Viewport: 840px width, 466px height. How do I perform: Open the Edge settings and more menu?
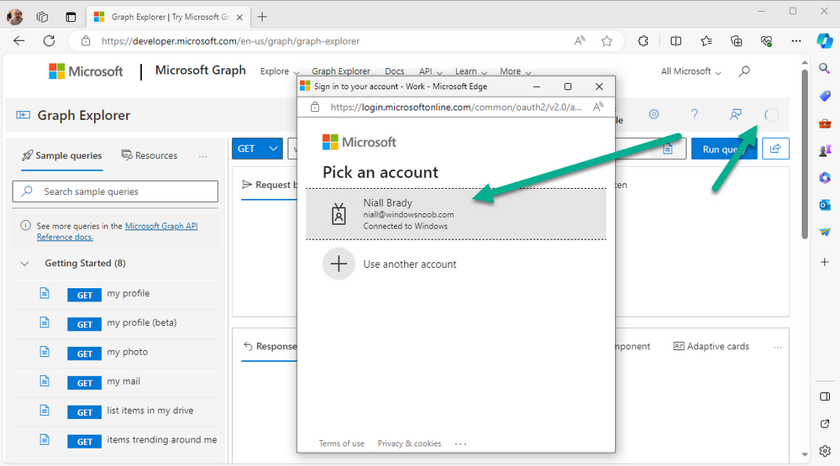point(796,40)
